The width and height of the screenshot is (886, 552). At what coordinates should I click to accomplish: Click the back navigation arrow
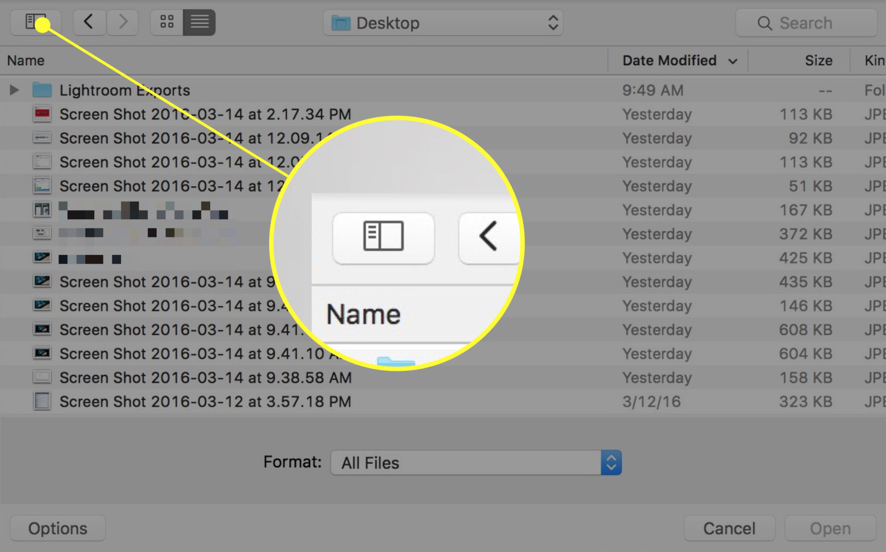pyautogui.click(x=89, y=22)
